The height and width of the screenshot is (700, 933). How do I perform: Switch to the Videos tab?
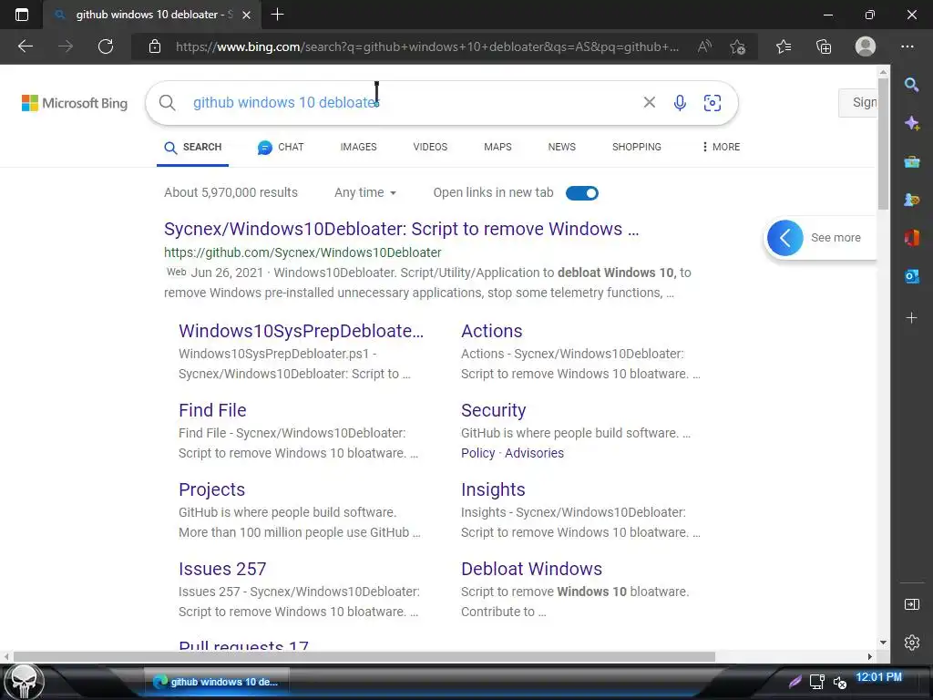430,147
